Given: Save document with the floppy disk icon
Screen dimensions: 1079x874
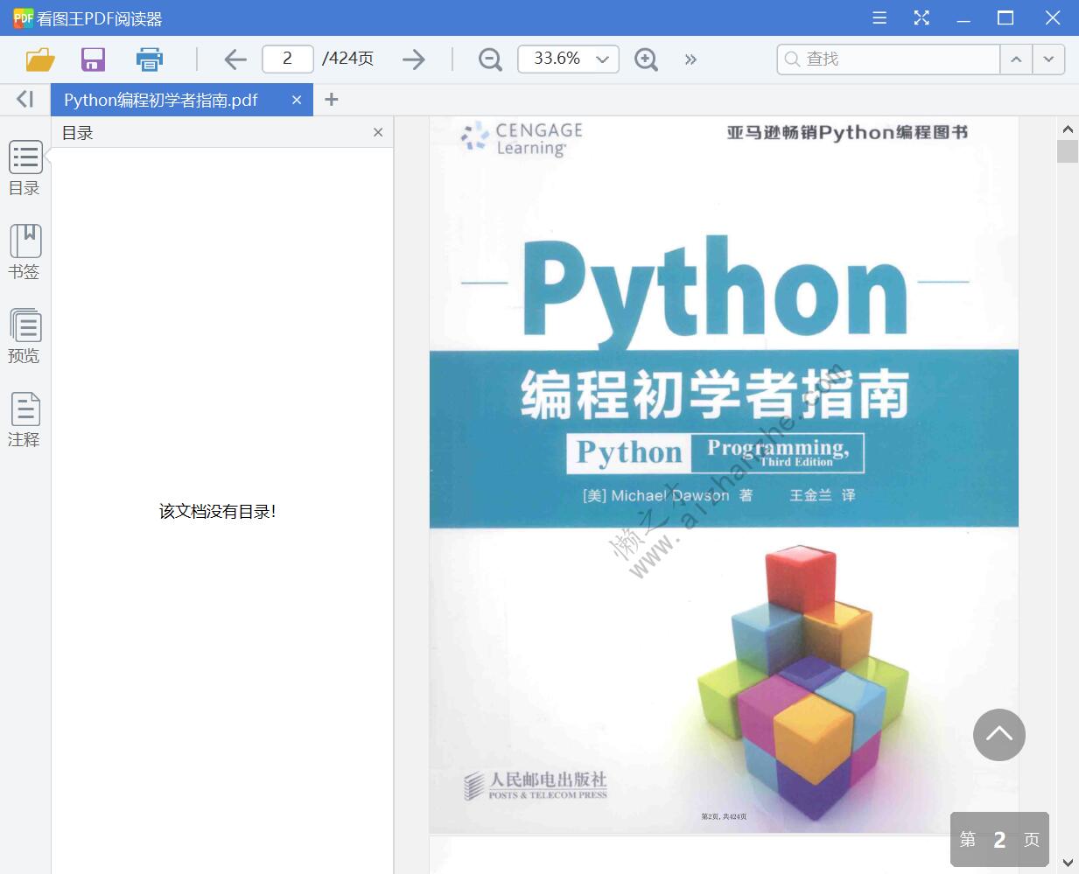Looking at the screenshot, I should click(93, 59).
